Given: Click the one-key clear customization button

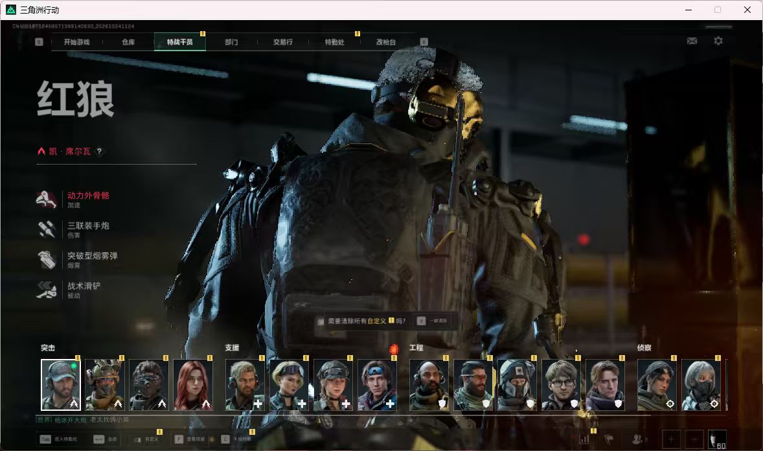Looking at the screenshot, I should coord(433,321).
